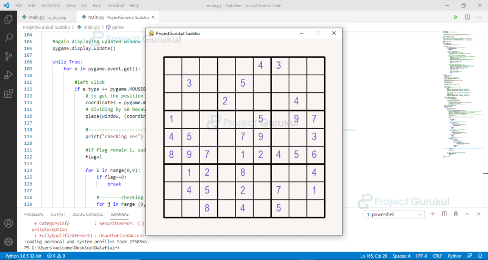Click ProjectGurukul Sudoku breadcrumb folder
Screen dimensions: 488x260
46,27
